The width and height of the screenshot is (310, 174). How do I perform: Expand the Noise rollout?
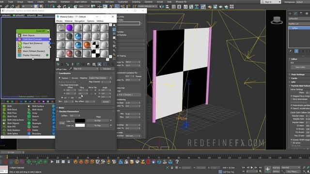pos(61,108)
